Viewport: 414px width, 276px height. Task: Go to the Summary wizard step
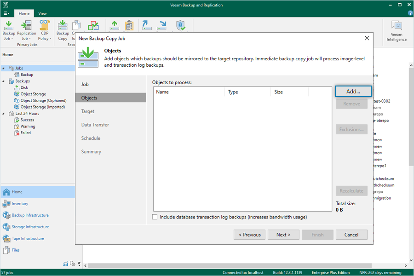[x=91, y=152]
